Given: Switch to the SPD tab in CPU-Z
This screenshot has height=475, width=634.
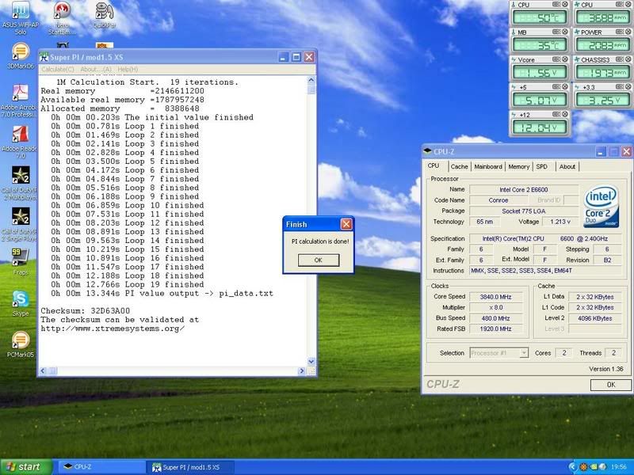Looking at the screenshot, I should (542, 166).
